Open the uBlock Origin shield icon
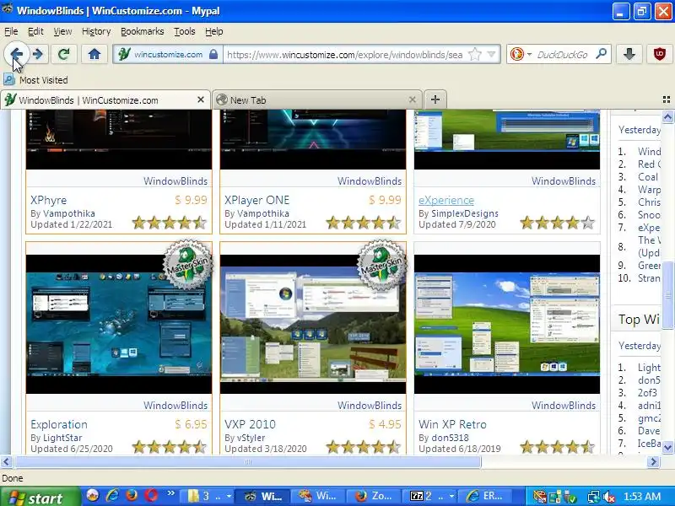Image resolution: width=675 pixels, height=506 pixels. 659,54
